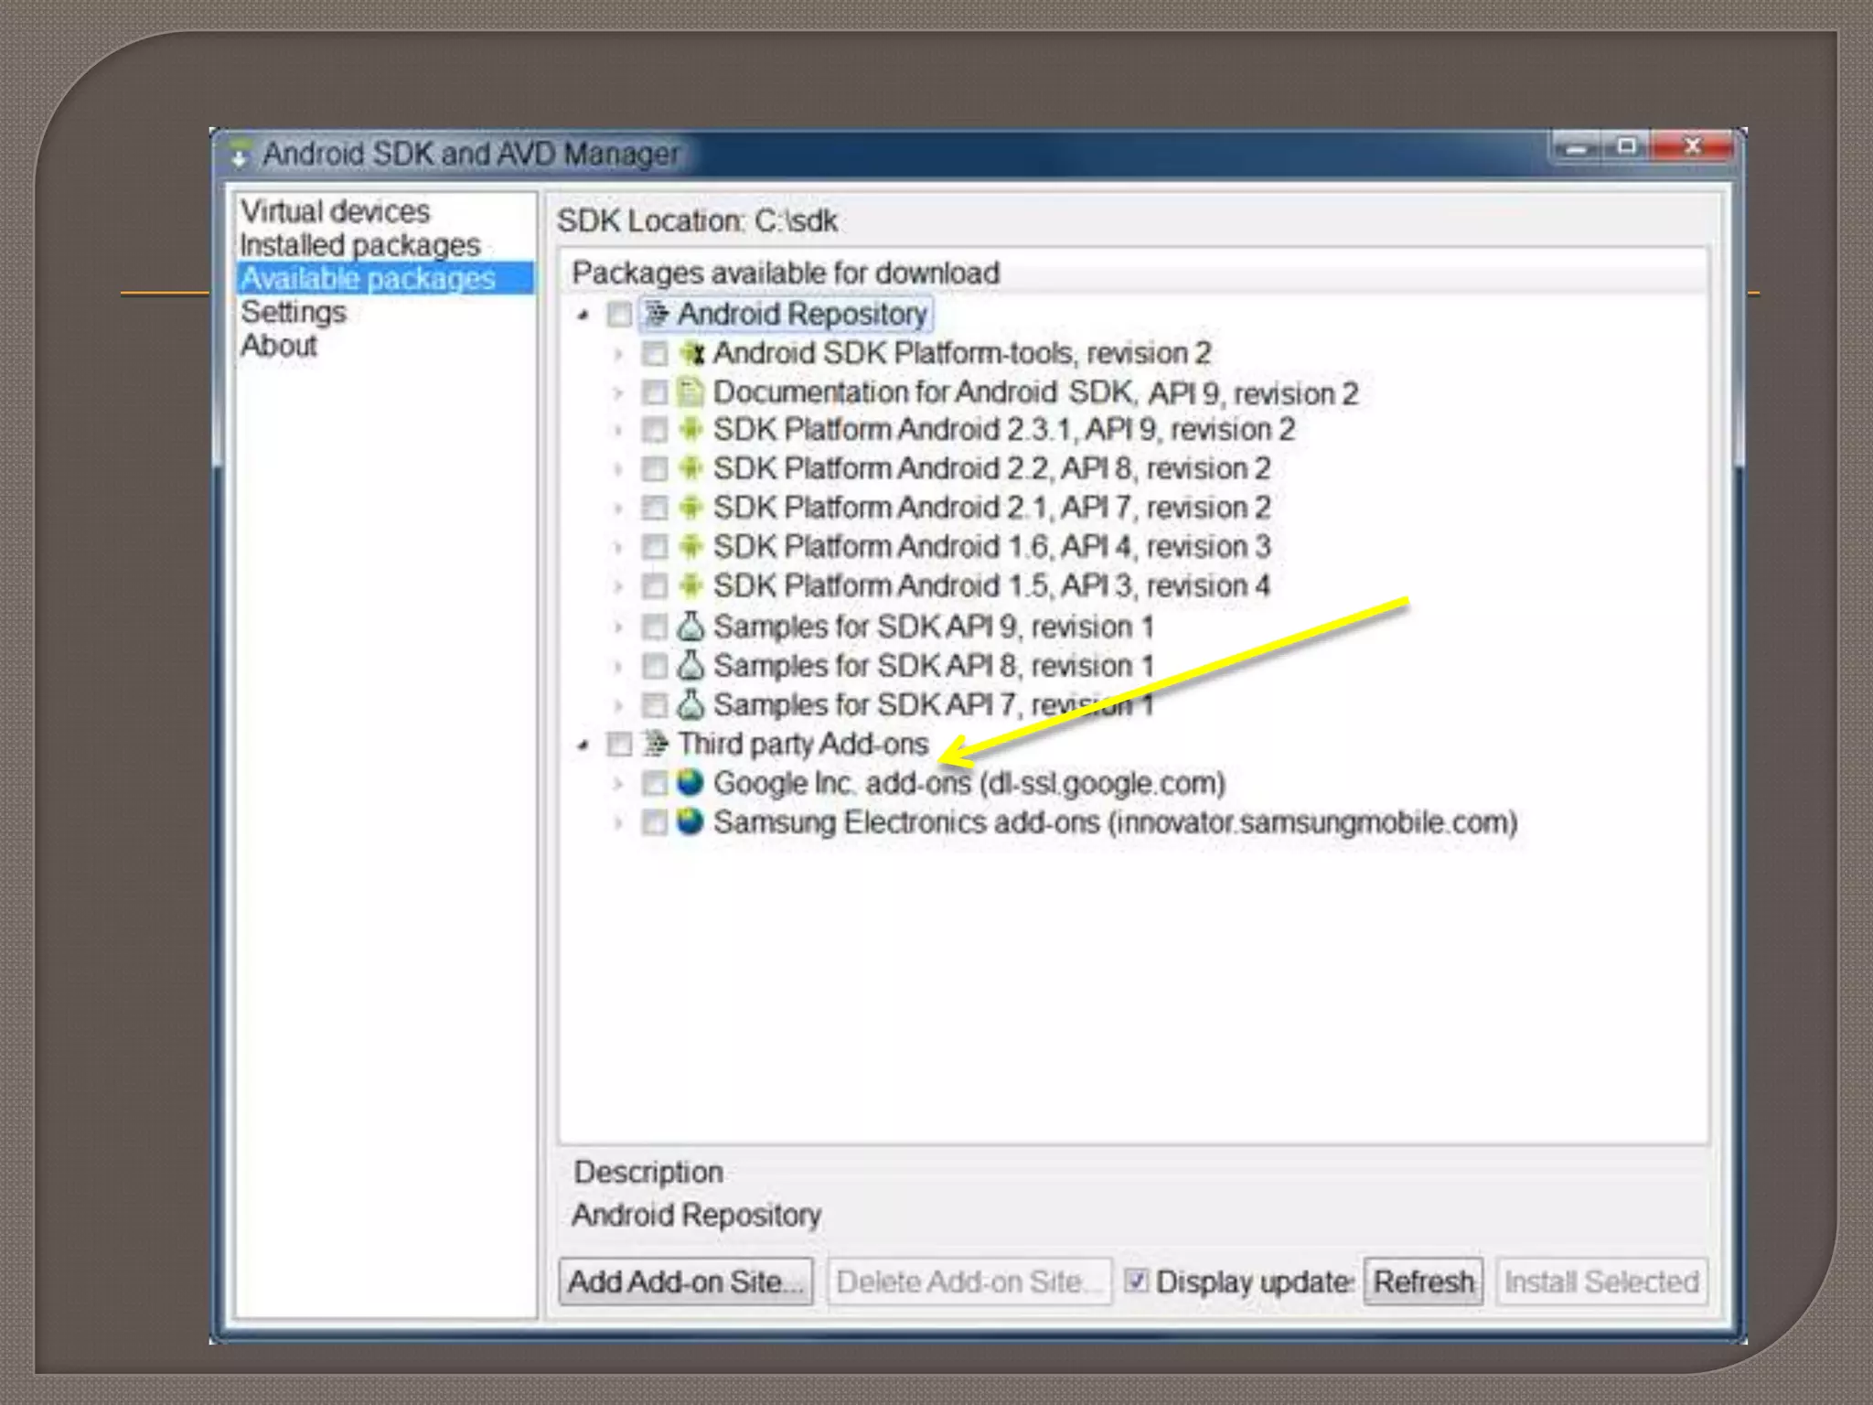Open the Installed packages section
This screenshot has height=1405, width=1873.
point(359,245)
